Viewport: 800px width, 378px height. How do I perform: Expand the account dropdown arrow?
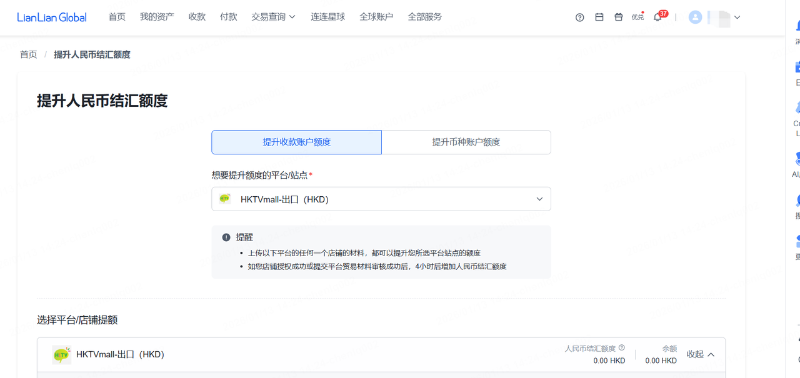[737, 17]
